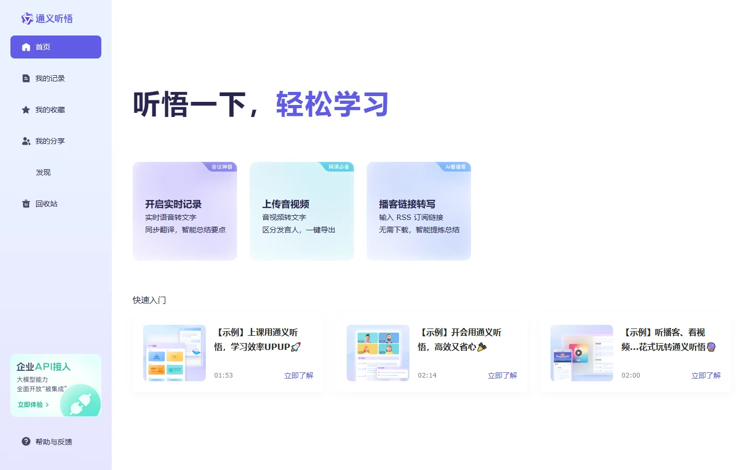
Task: Open 我的收藏 page
Action: point(56,110)
